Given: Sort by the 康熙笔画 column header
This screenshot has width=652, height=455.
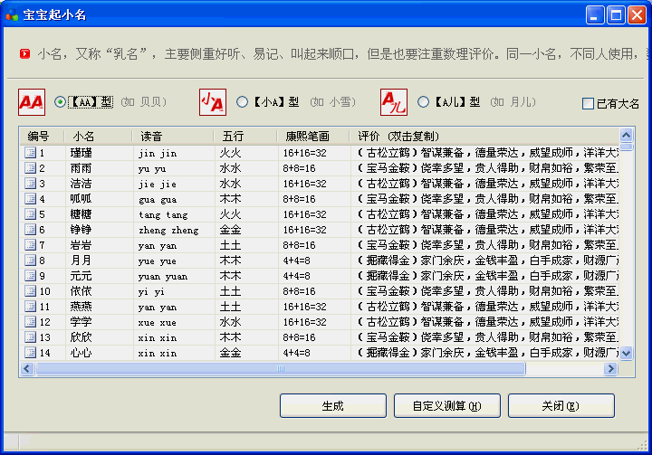Looking at the screenshot, I should tap(313, 136).
